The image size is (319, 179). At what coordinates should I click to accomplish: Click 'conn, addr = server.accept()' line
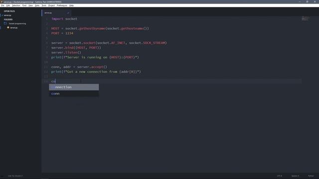pos(79,67)
